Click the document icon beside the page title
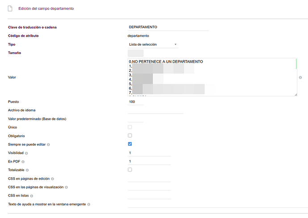Viewport: 308px width, 218px height. point(10,8)
